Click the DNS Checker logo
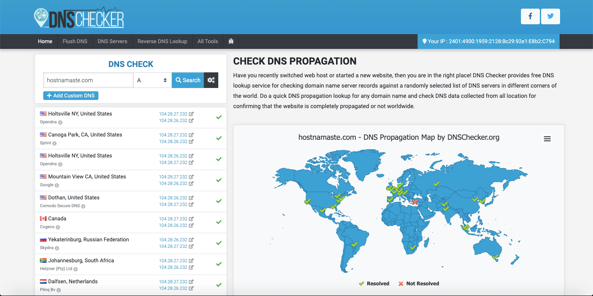 (79, 17)
